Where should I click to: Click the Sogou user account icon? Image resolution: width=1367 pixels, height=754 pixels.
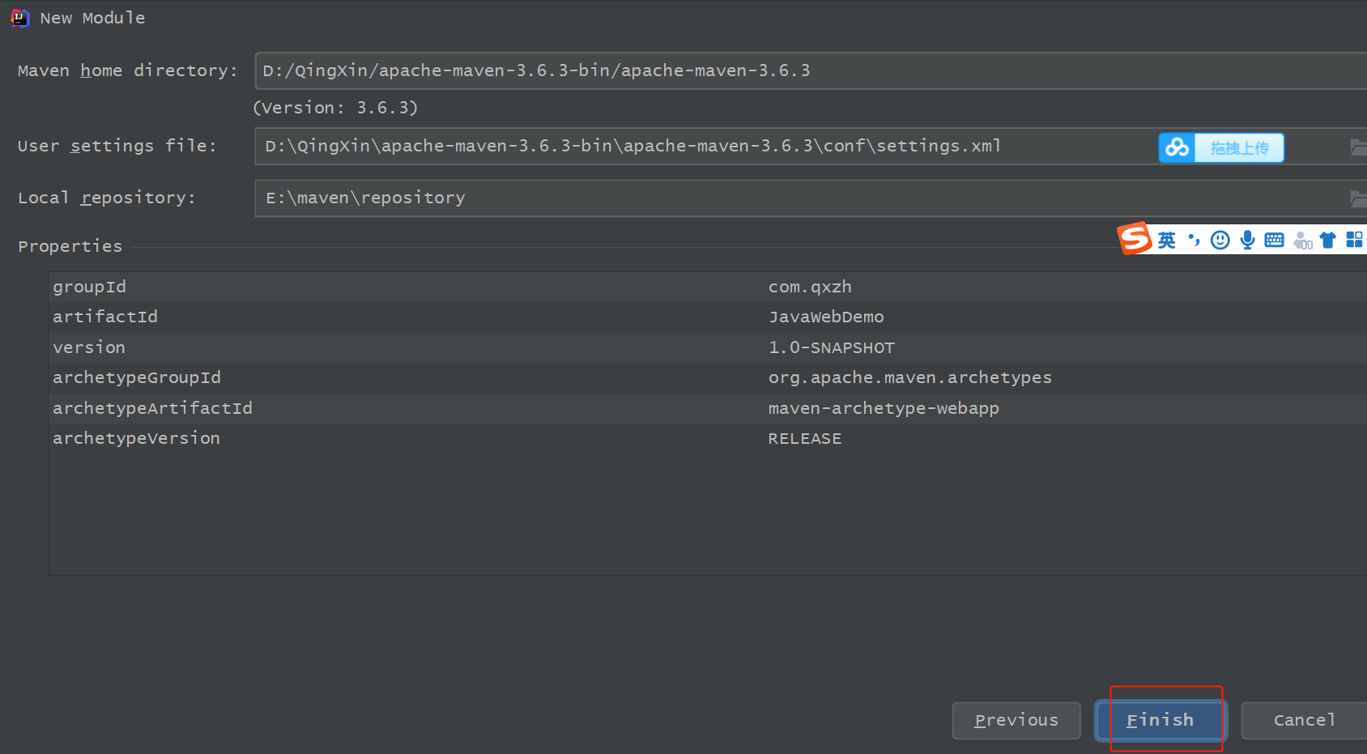(x=1302, y=241)
